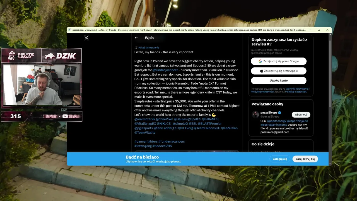Click the Co się dzieje heading

(x=263, y=144)
